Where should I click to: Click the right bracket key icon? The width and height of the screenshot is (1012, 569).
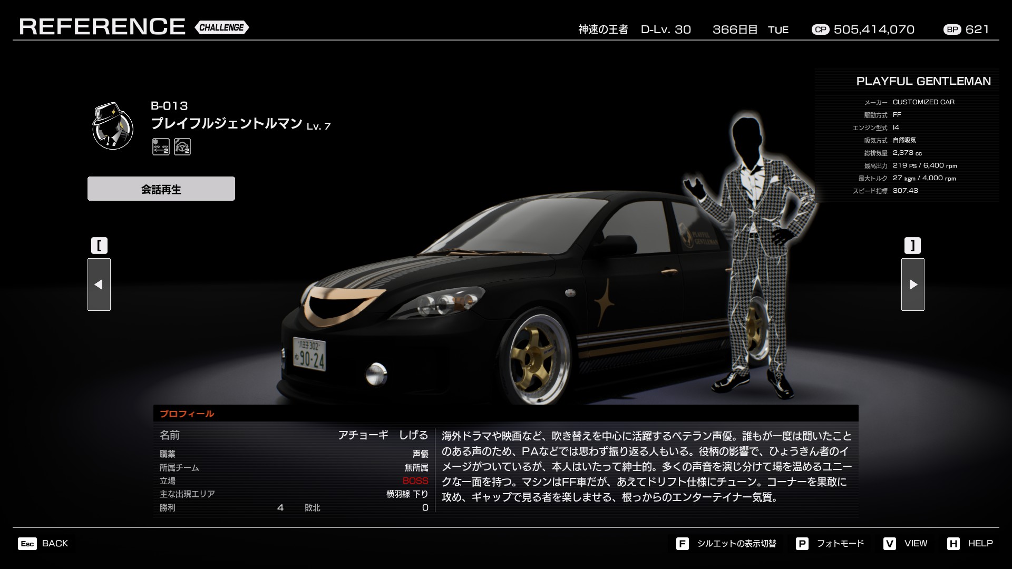coord(912,246)
